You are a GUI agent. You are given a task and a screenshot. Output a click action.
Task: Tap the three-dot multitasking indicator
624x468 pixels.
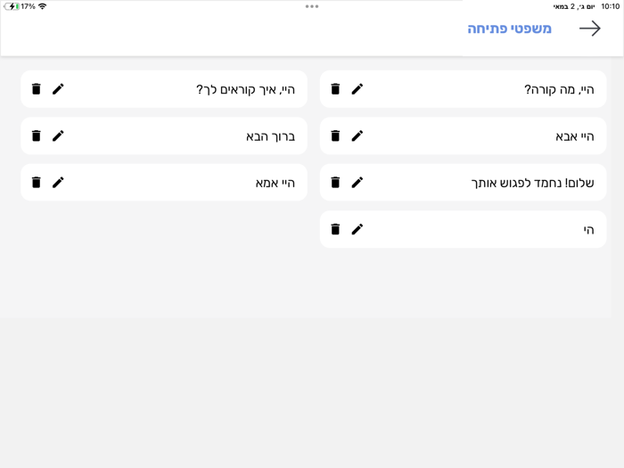point(312,6)
